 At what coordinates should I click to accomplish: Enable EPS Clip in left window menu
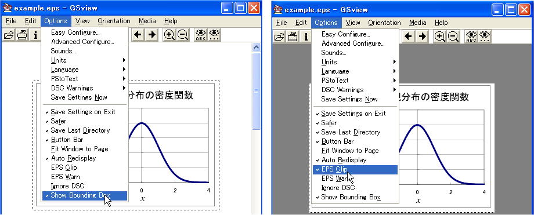(85, 167)
